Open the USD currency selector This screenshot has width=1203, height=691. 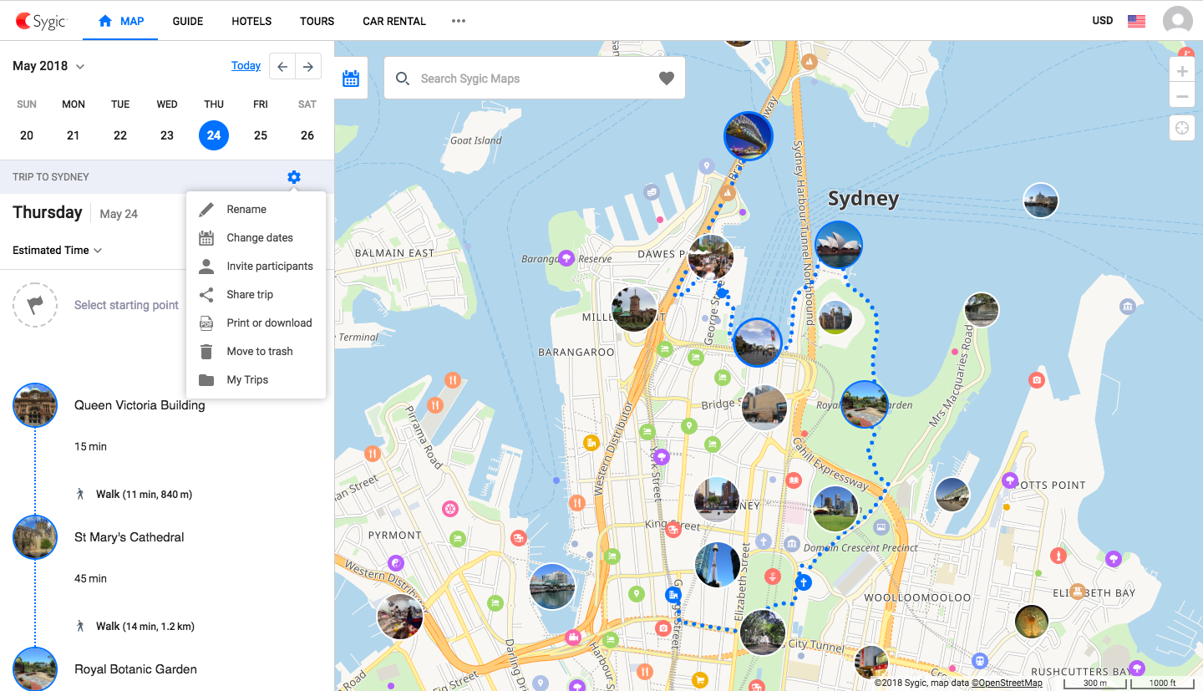point(1103,21)
